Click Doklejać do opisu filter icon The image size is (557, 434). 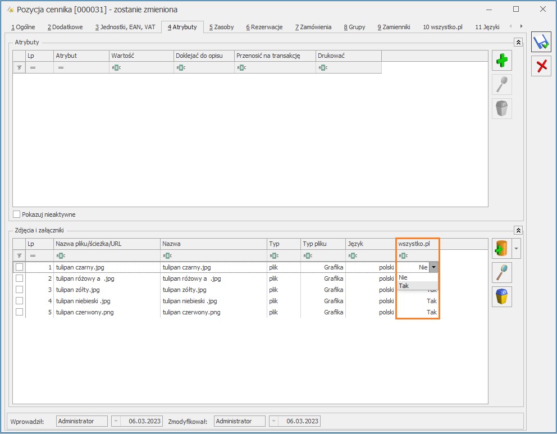coord(181,67)
